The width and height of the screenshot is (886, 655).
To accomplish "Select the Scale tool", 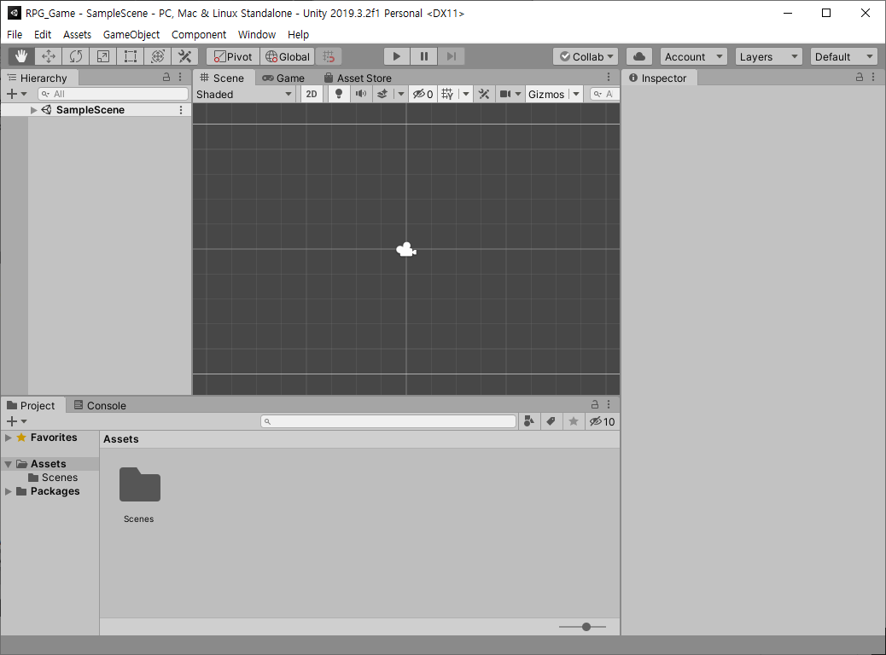I will tap(102, 56).
